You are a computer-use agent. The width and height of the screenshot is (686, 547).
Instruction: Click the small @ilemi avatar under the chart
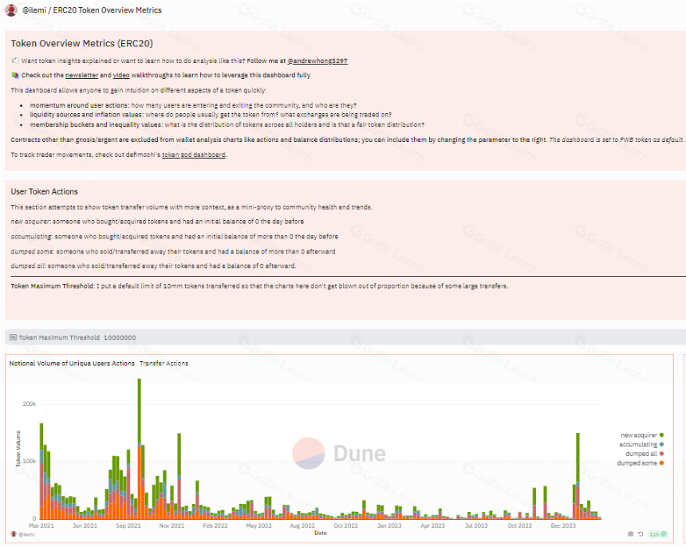pyautogui.click(x=14, y=534)
